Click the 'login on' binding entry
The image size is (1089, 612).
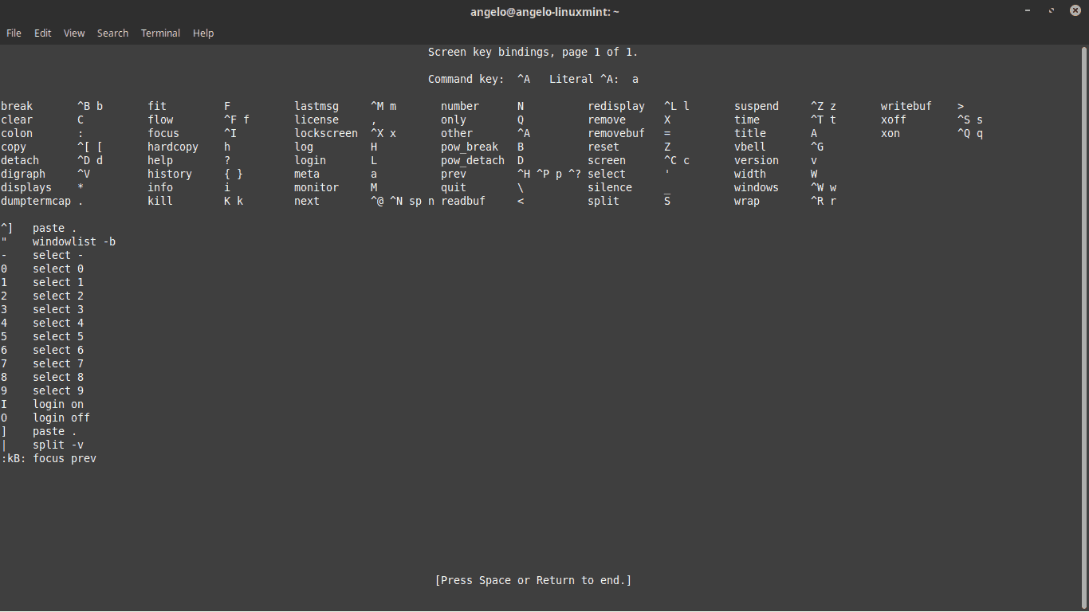(x=57, y=404)
